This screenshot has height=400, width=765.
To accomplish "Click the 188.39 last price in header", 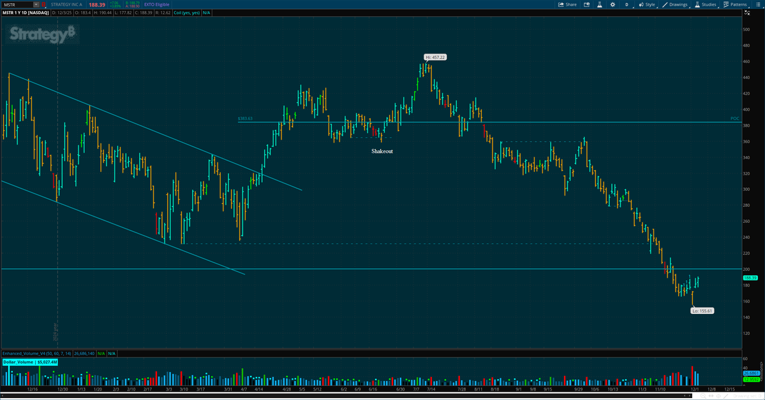I will (x=96, y=4).
